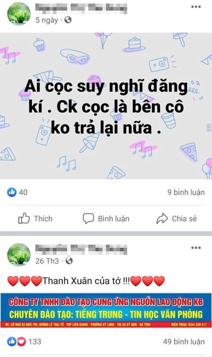Open the '49 bình luận' comments link
The image size is (212, 357).
point(184,342)
